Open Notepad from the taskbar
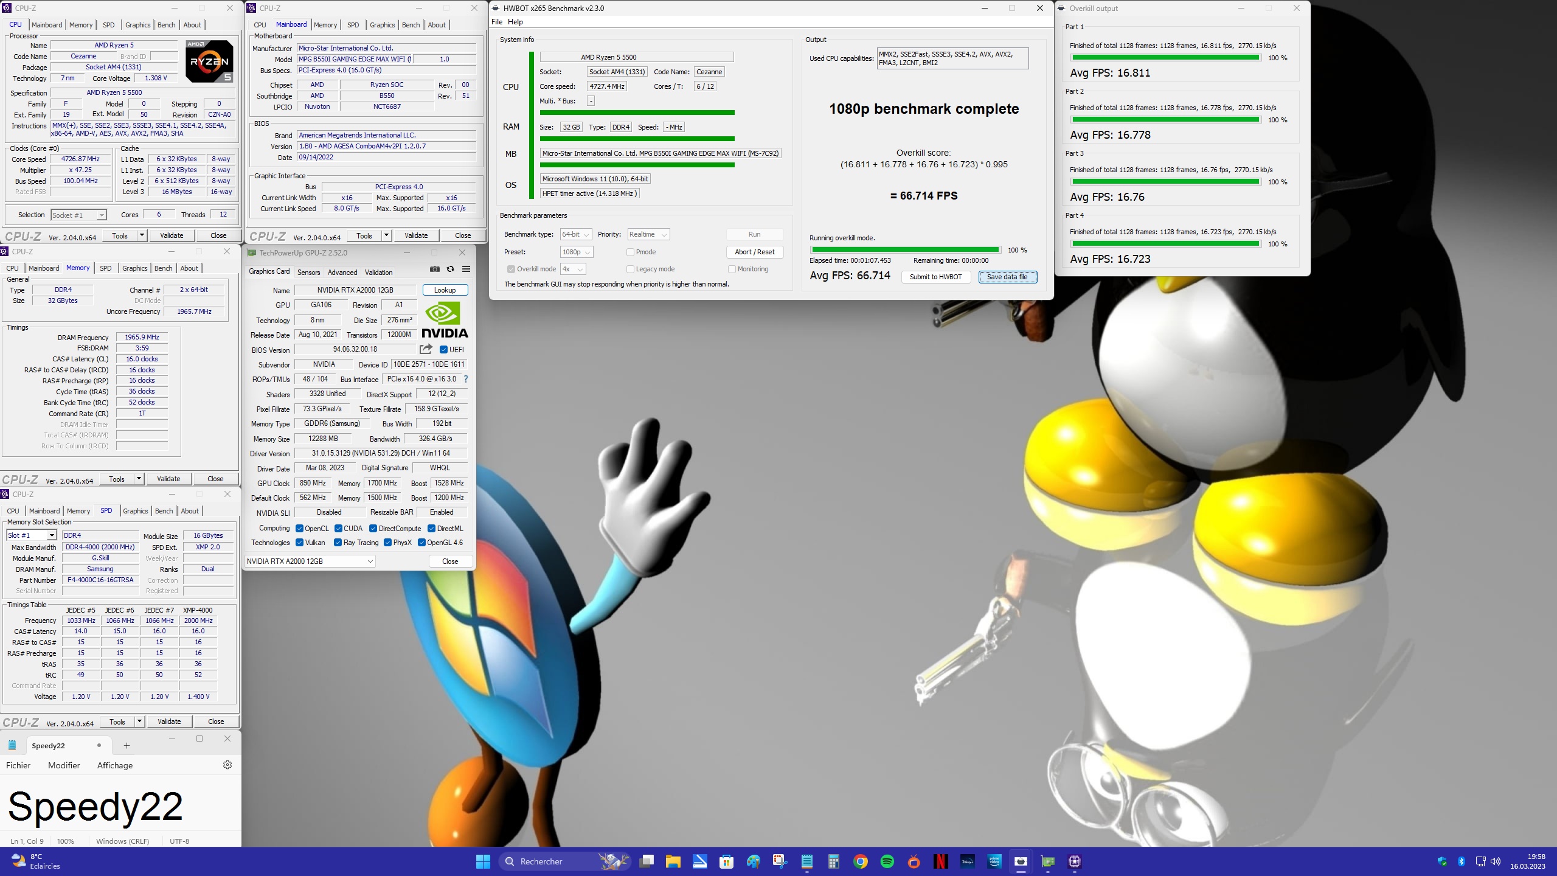Image resolution: width=1557 pixels, height=876 pixels. pos(807,861)
